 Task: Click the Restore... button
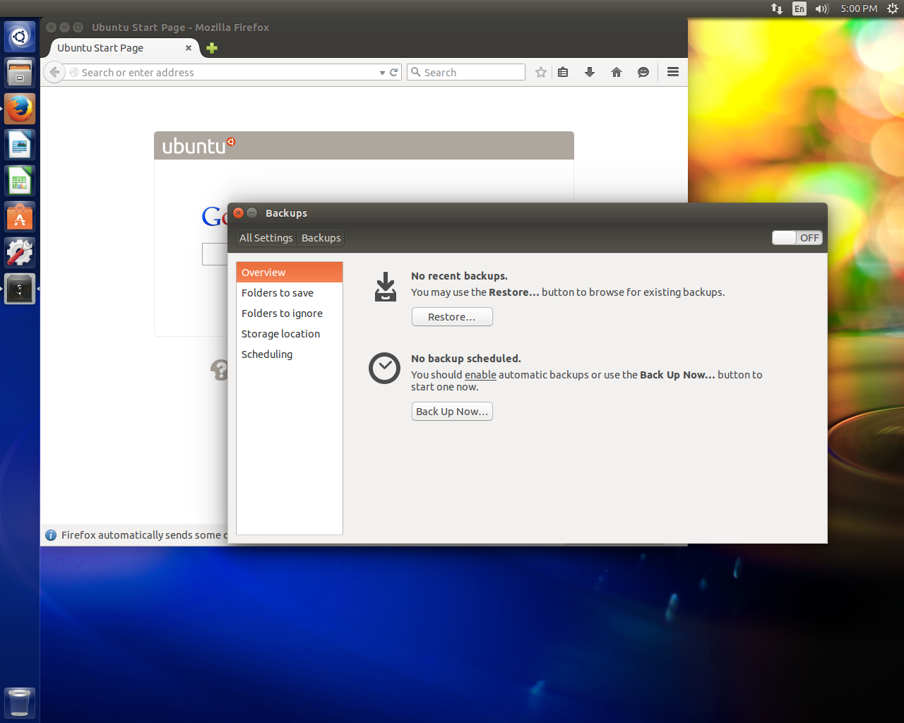click(452, 317)
